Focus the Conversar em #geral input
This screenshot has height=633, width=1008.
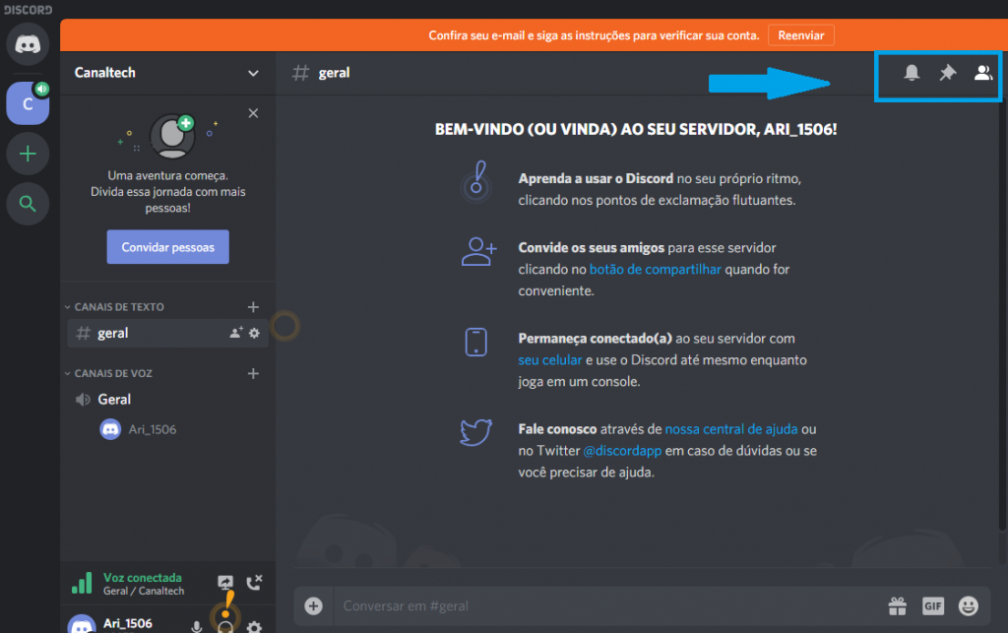(x=607, y=605)
